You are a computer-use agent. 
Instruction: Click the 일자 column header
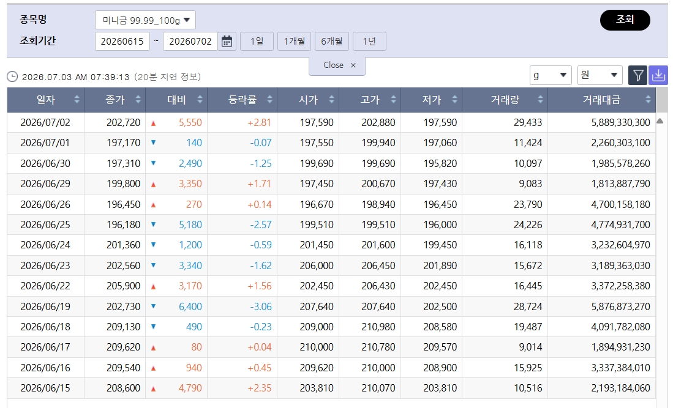45,100
